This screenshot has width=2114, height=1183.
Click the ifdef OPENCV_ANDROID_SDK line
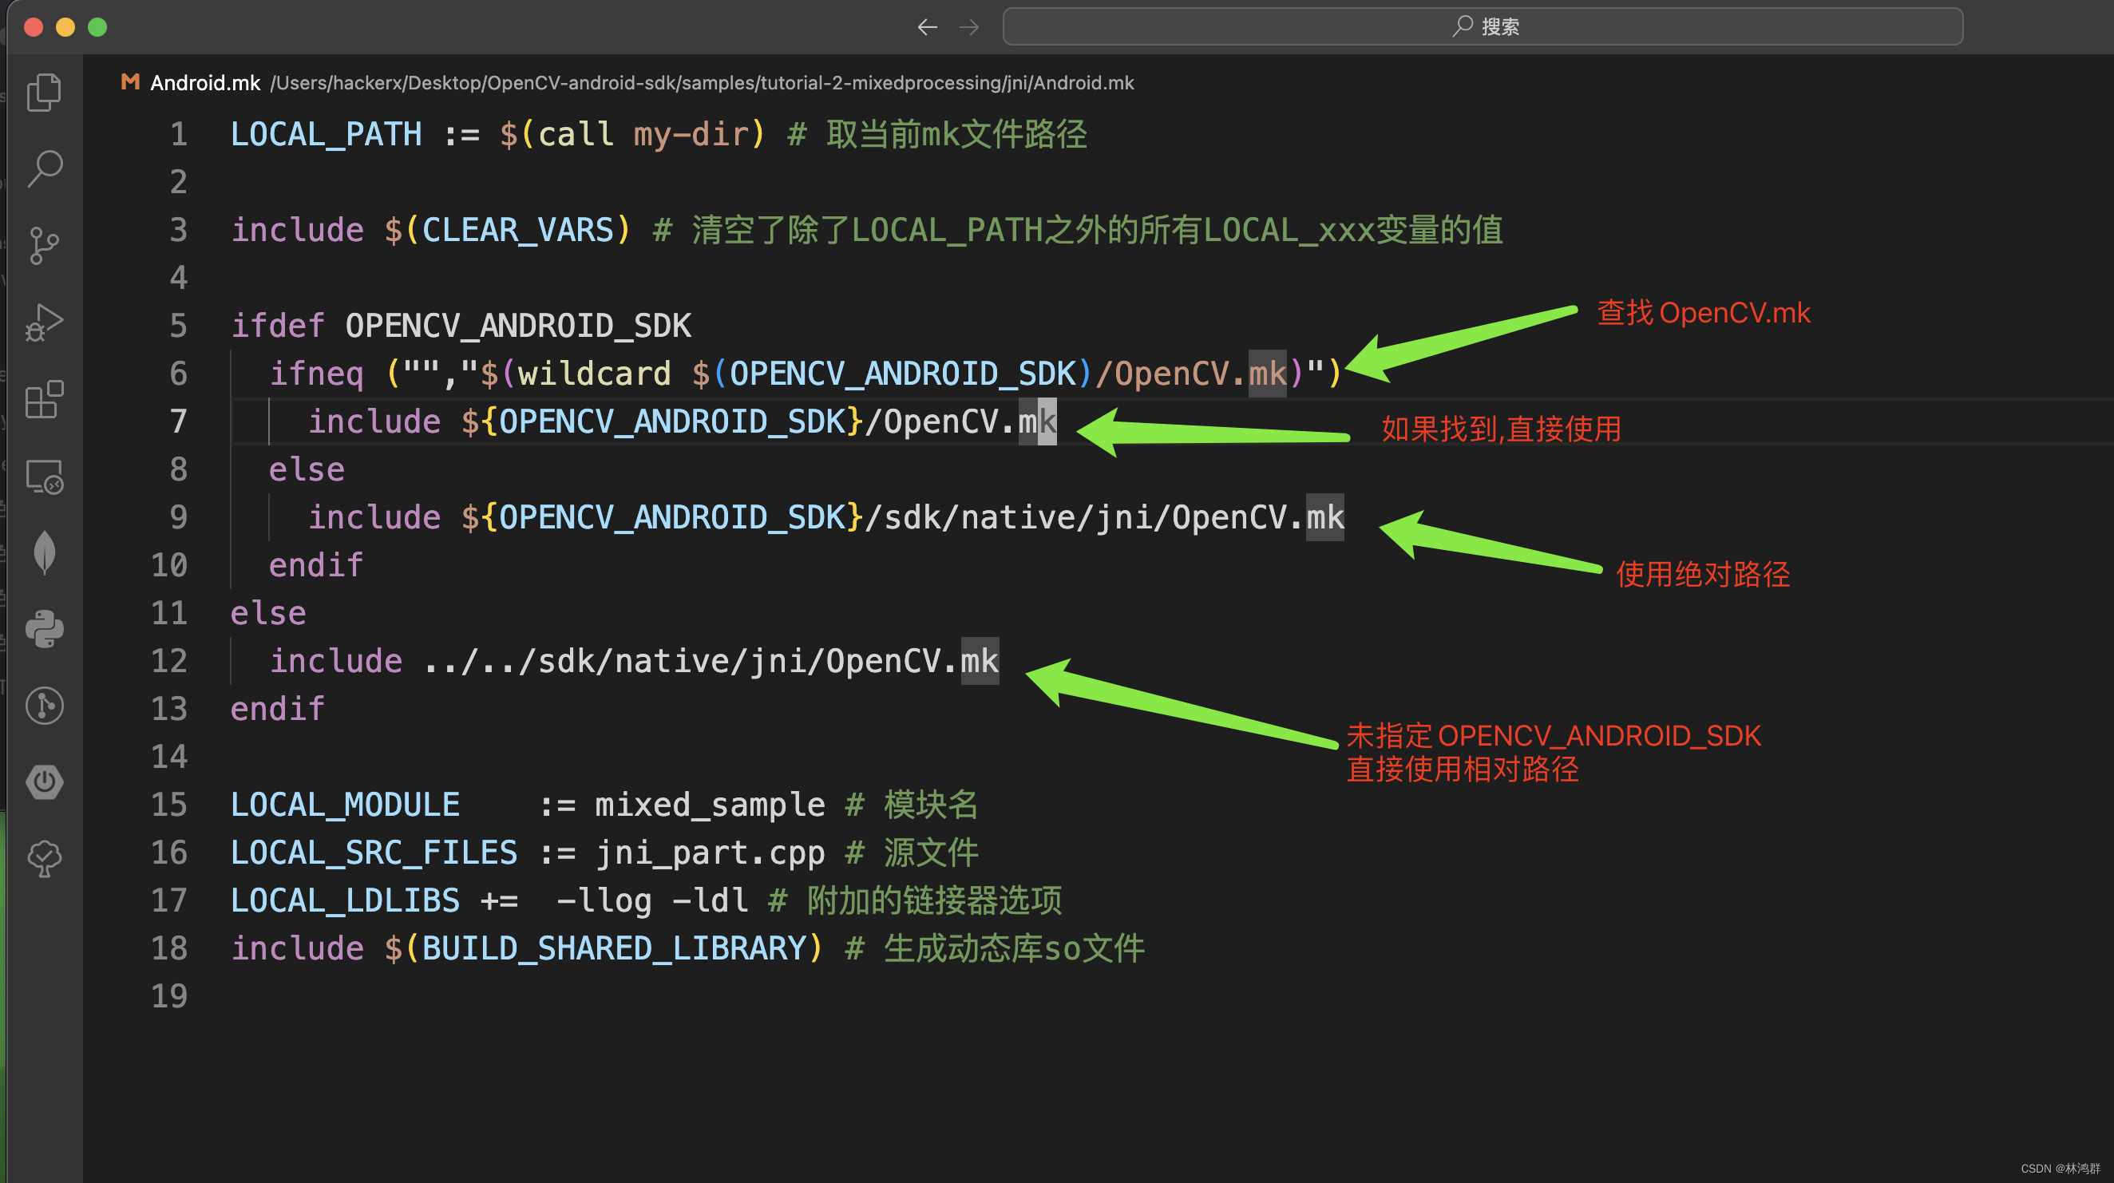(461, 326)
